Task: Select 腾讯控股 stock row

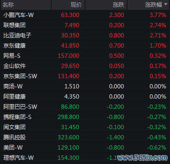Action: [85, 137]
